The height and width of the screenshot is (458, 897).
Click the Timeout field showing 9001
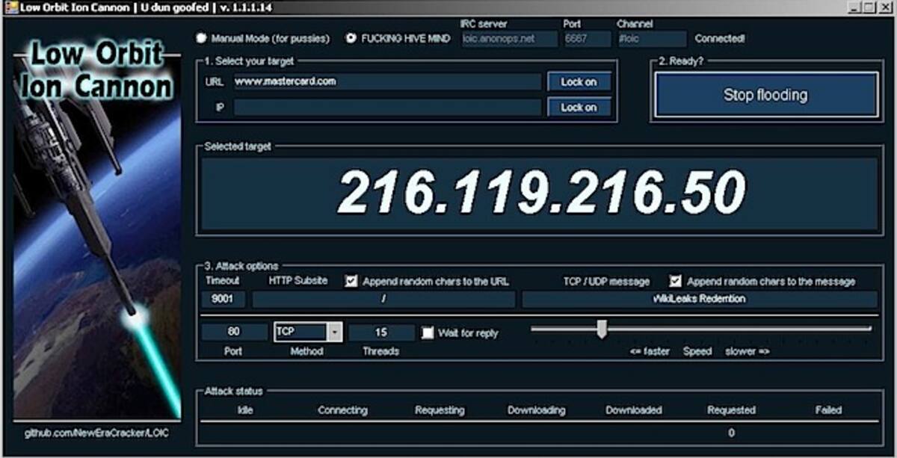222,299
